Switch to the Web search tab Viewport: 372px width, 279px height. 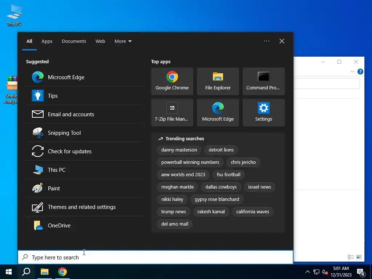pyautogui.click(x=100, y=41)
